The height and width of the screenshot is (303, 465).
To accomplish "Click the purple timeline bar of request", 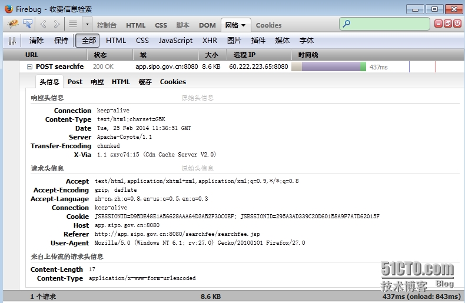I will click(331, 66).
